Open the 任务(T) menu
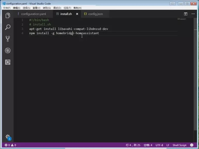Image resolution: width=199 pixels, height=149 pixels. [x=67, y=8]
